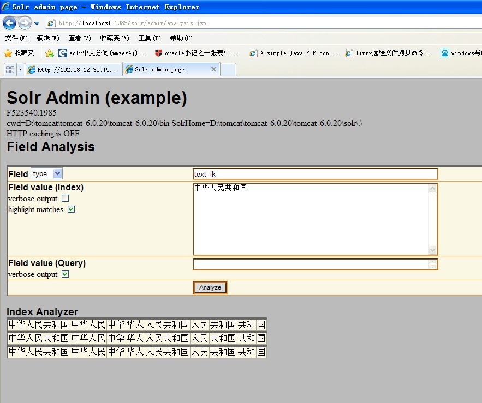Open the oracle小记之一张表中 bookmark

(x=197, y=53)
